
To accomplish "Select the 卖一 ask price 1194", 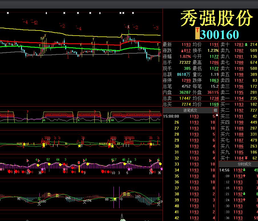I will pyautogui.click(x=239, y=98).
